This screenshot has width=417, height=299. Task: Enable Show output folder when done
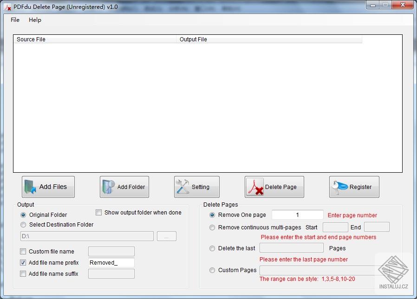(x=98, y=212)
